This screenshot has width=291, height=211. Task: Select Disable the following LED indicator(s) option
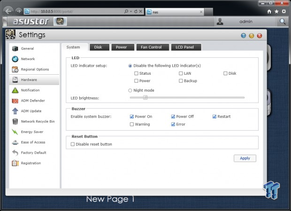130,66
